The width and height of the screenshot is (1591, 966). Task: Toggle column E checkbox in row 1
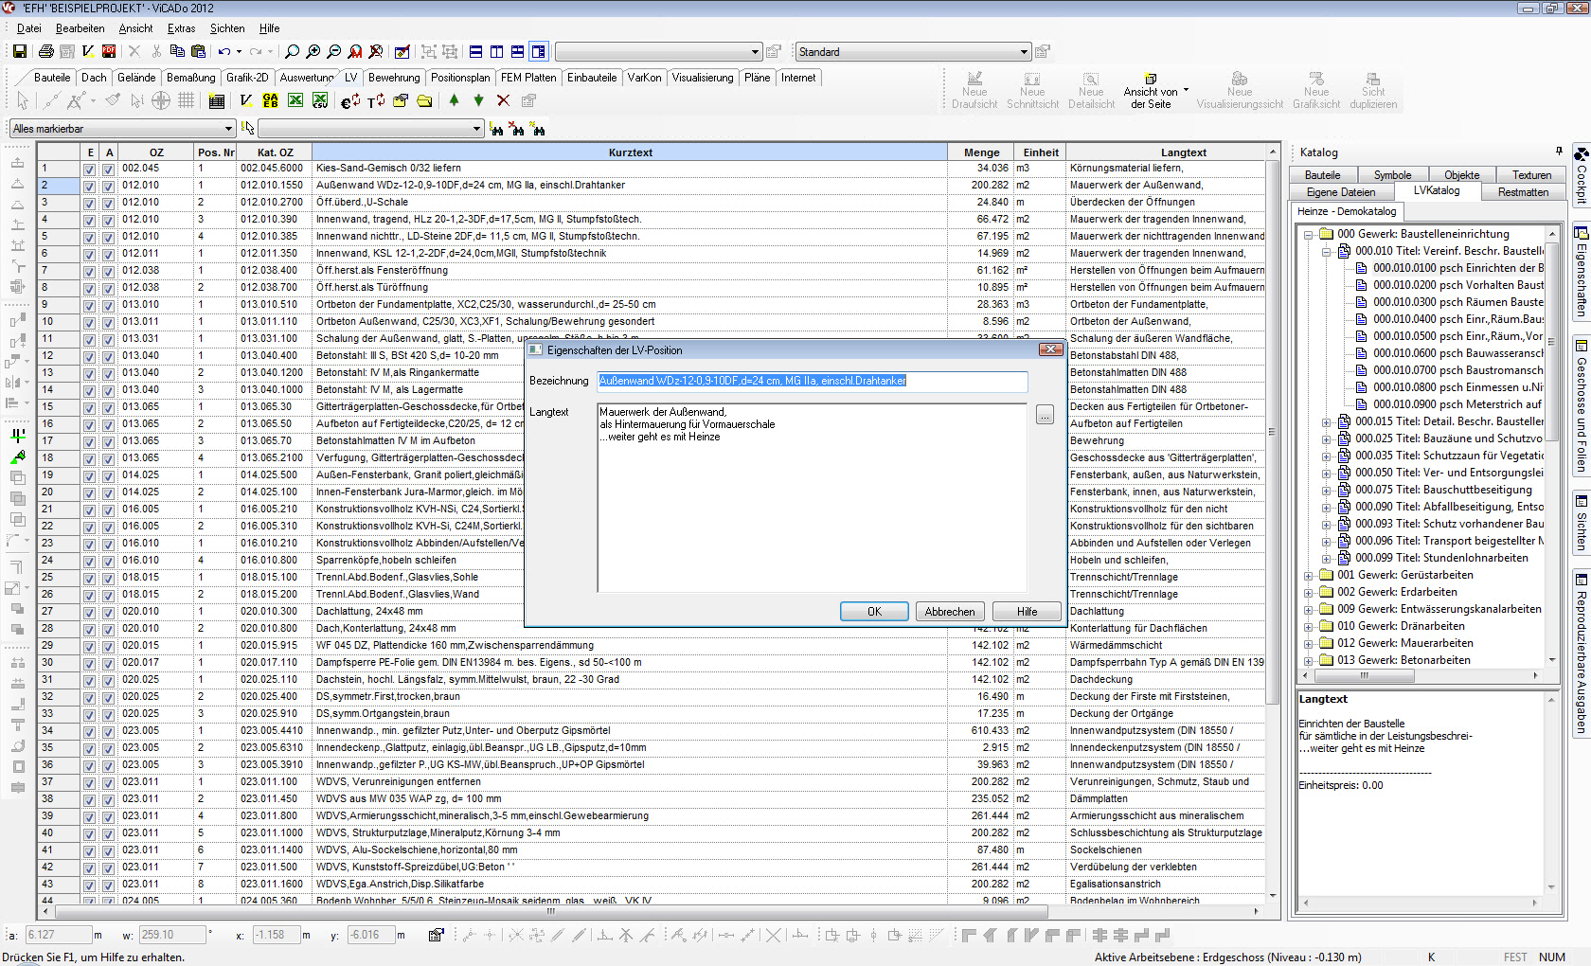pos(89,169)
